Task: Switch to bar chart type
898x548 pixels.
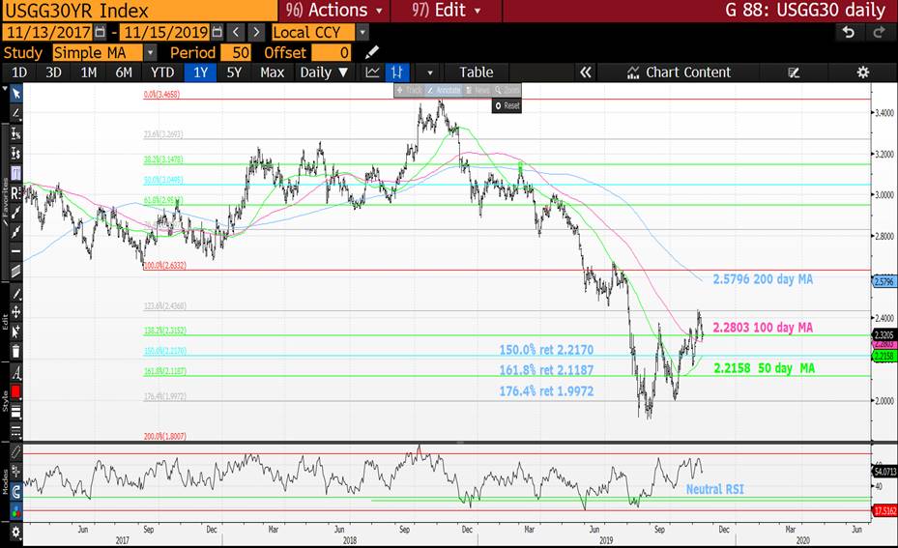Action: coord(397,72)
